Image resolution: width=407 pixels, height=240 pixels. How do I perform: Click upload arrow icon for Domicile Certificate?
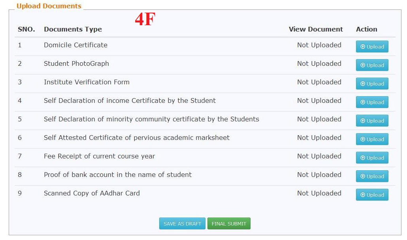click(x=363, y=47)
